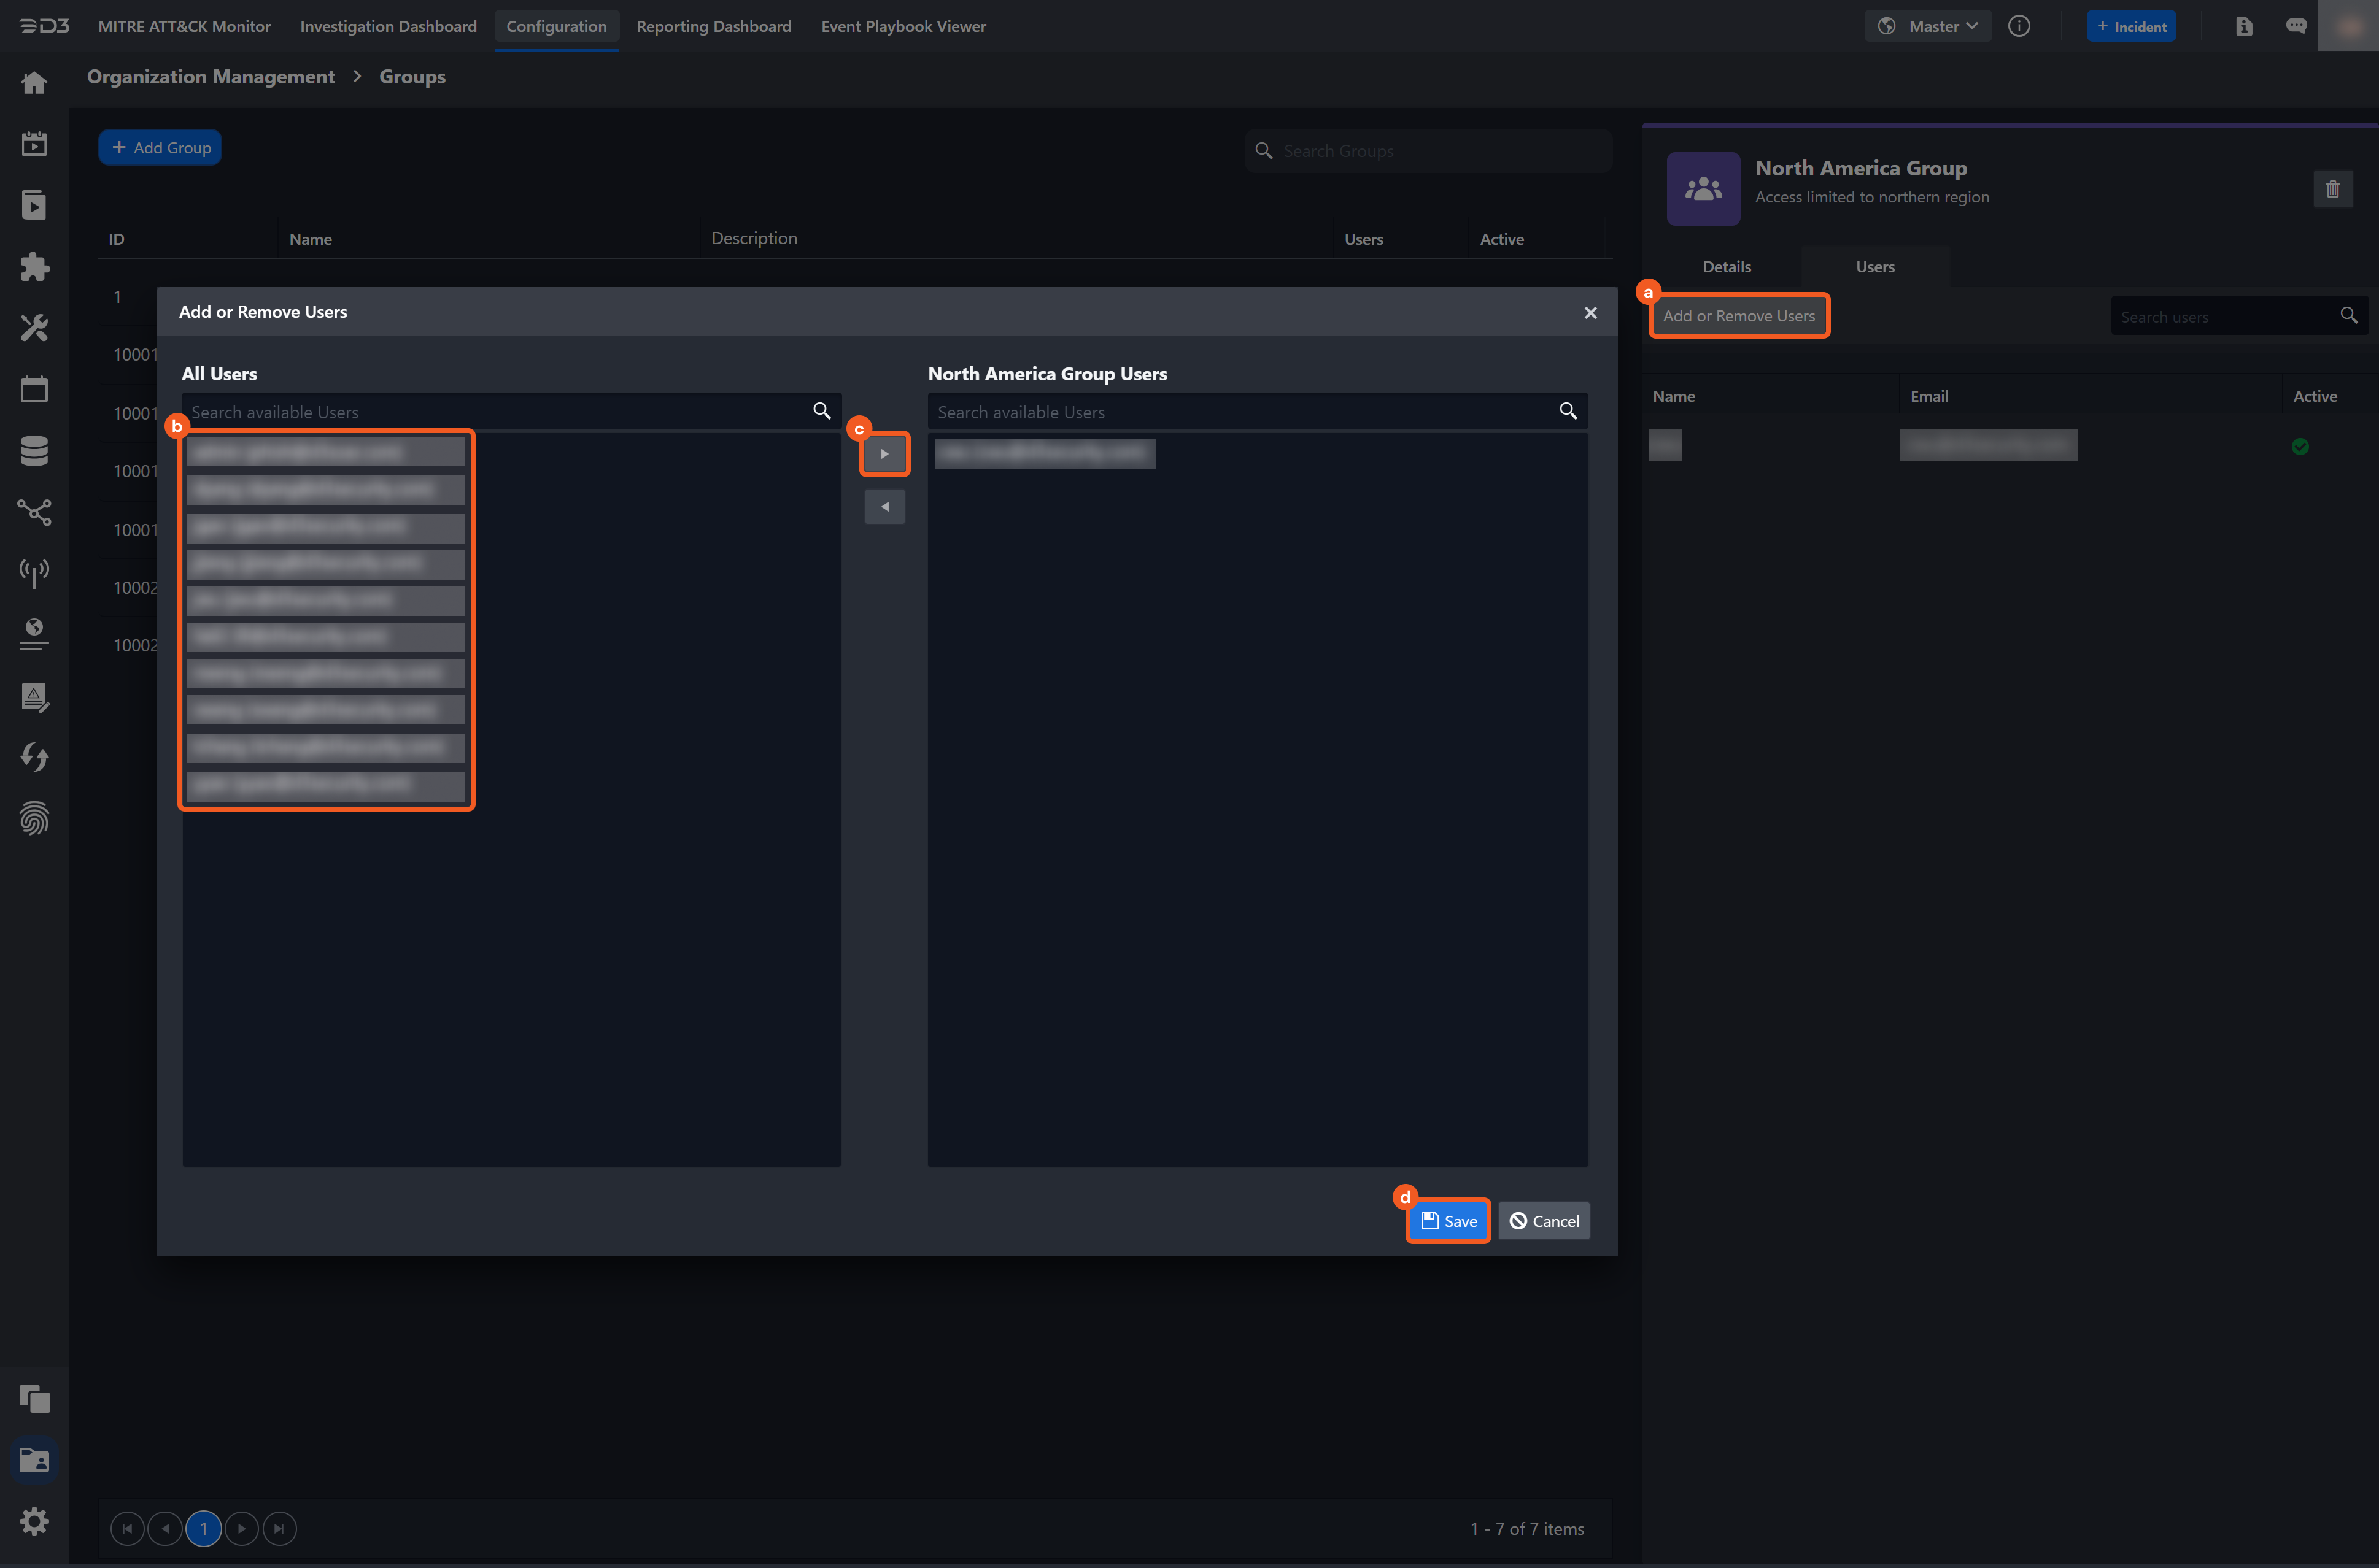Click the fingerprint icon in sidebar
Image resolution: width=2379 pixels, height=1568 pixels.
pos(34,819)
